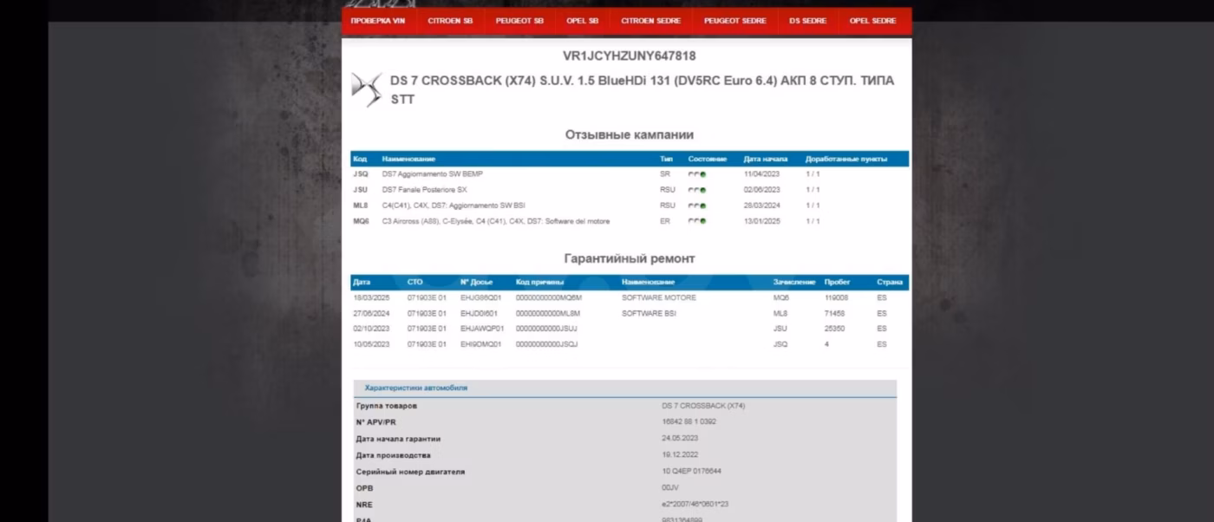This screenshot has width=1214, height=522.
Task: Click warranty date 10/05/2023
Action: point(371,344)
